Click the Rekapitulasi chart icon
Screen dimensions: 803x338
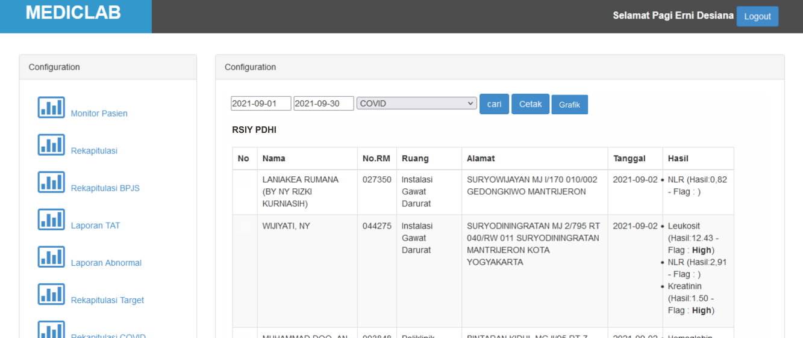click(51, 145)
